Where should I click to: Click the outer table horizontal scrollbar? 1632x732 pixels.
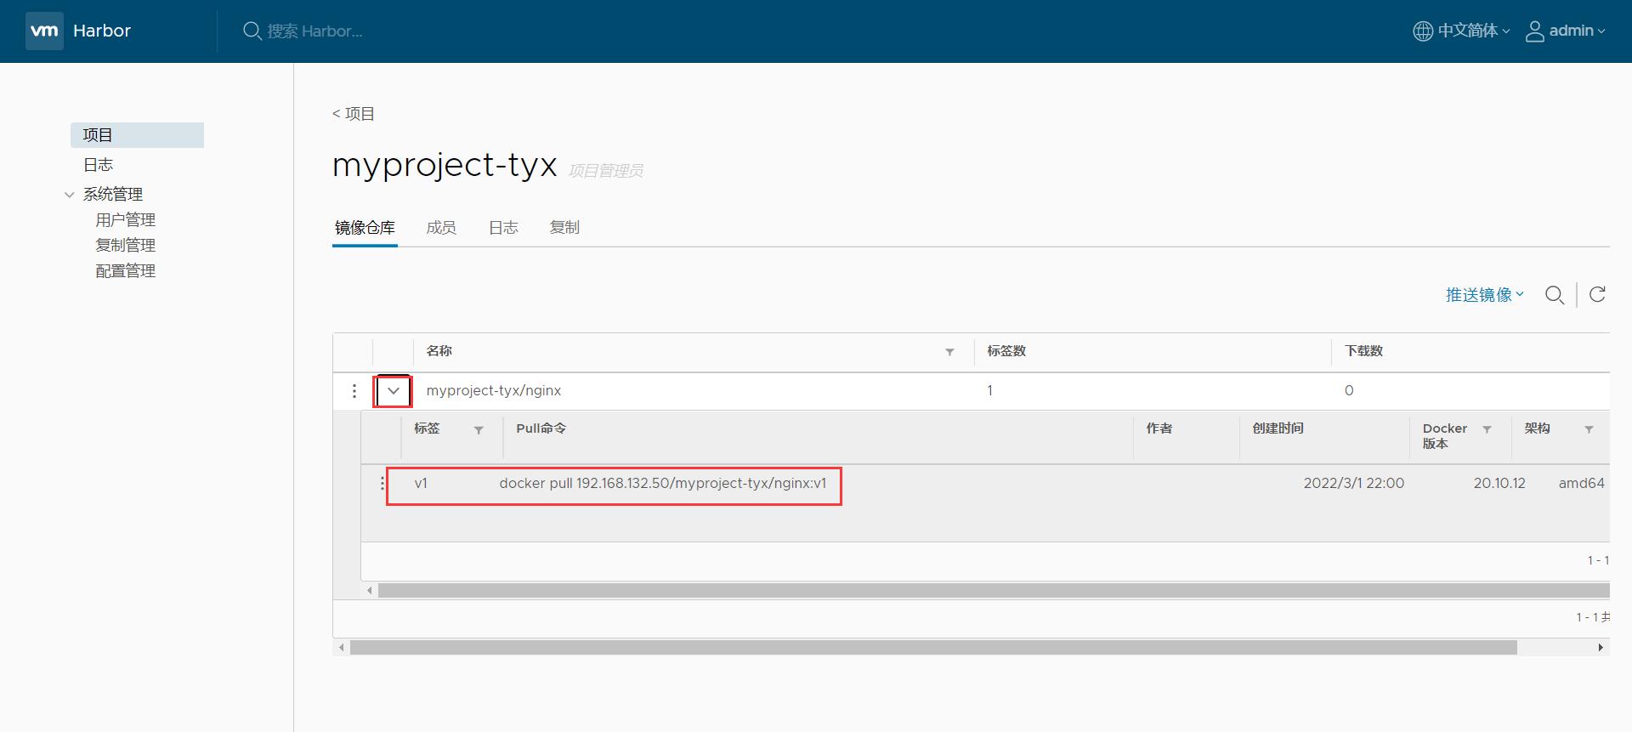933,648
